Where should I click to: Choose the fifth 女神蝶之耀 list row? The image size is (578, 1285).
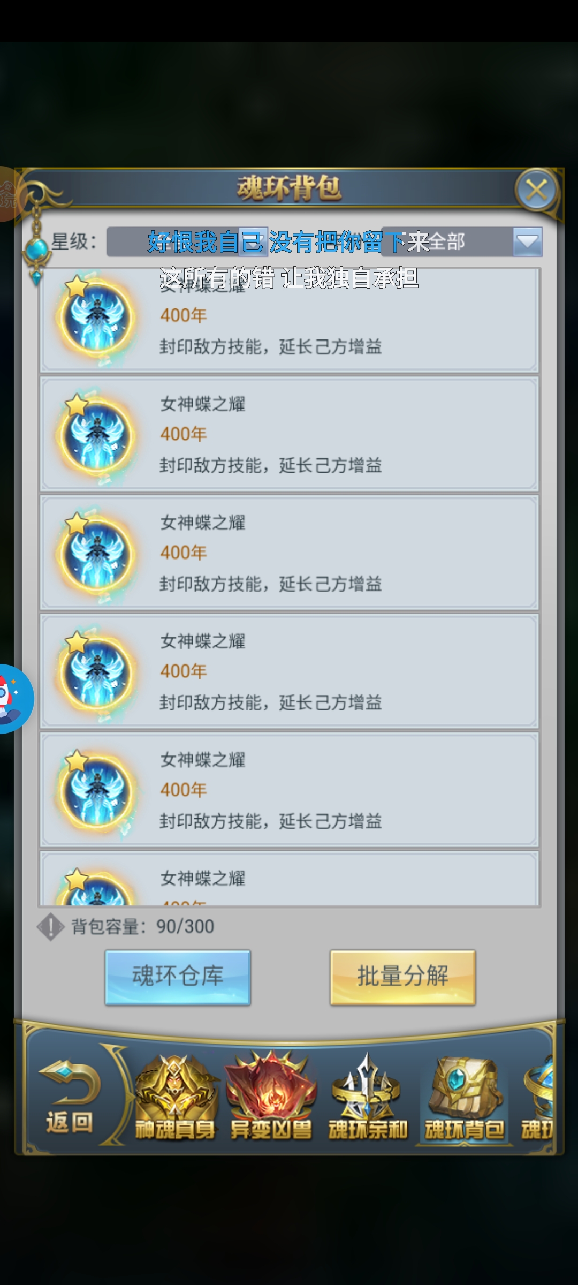[x=289, y=790]
